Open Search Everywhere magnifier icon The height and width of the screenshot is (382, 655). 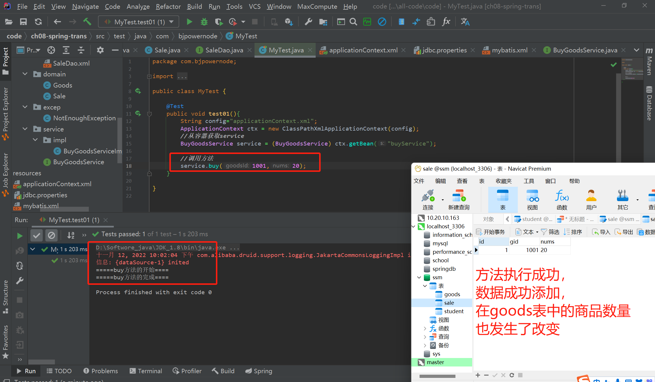(x=353, y=22)
